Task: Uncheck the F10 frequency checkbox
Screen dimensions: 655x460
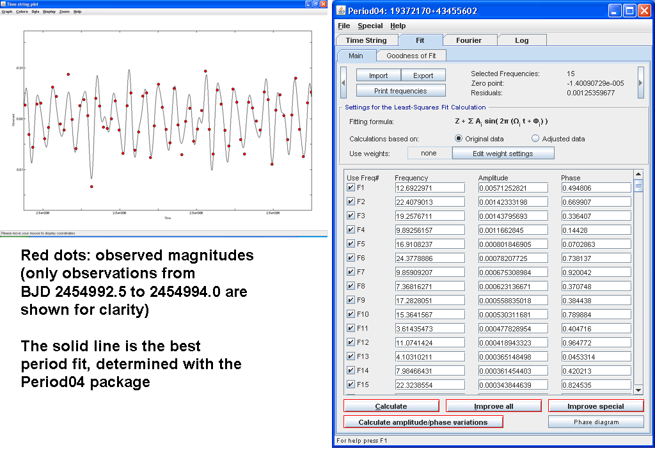Action: point(351,314)
